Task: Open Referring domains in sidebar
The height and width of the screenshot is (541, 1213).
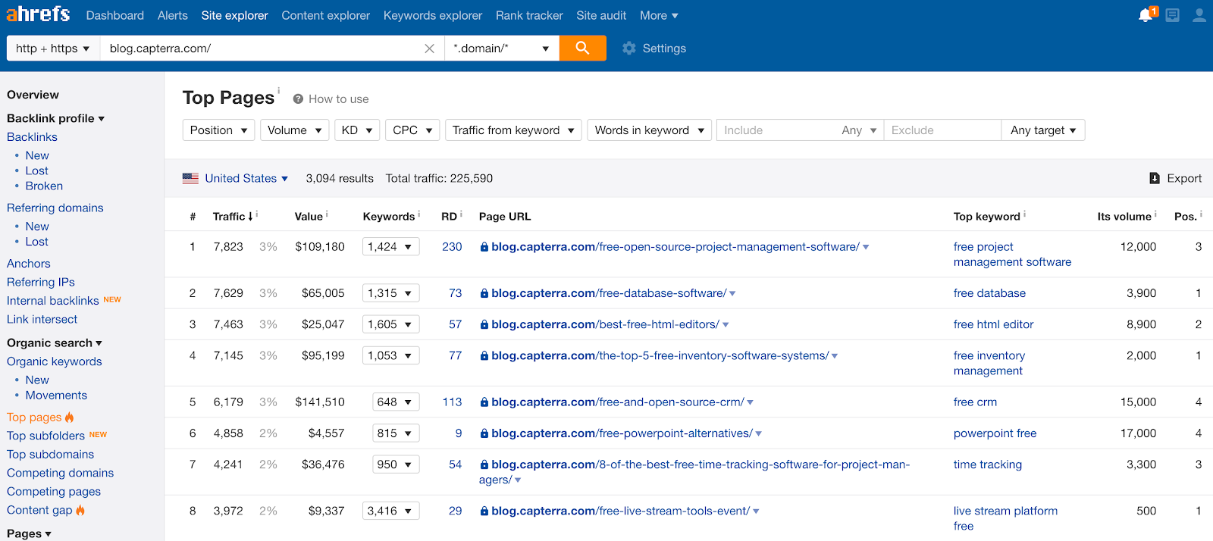Action: (55, 208)
